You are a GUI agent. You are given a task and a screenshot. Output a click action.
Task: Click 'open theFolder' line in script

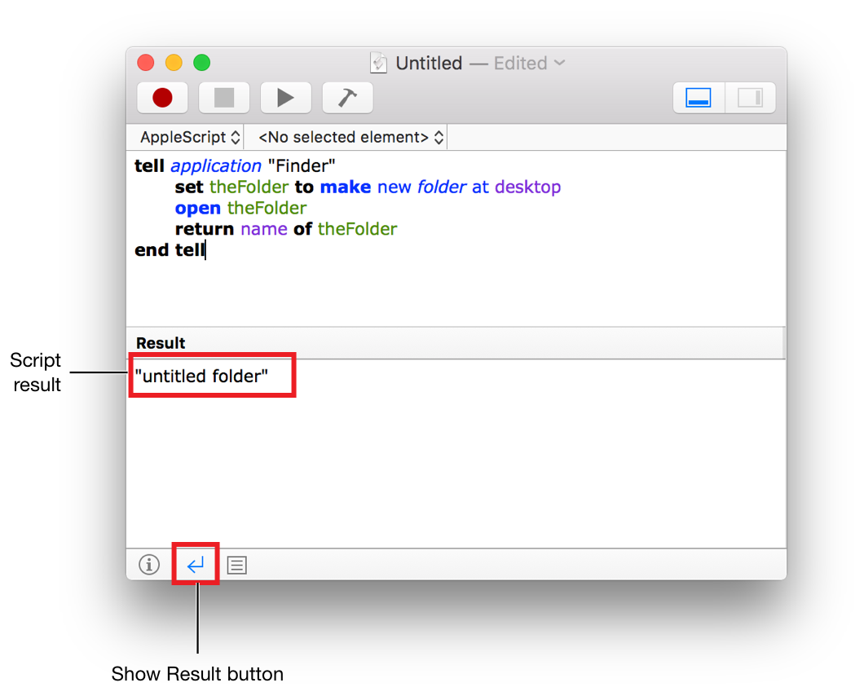(x=240, y=208)
